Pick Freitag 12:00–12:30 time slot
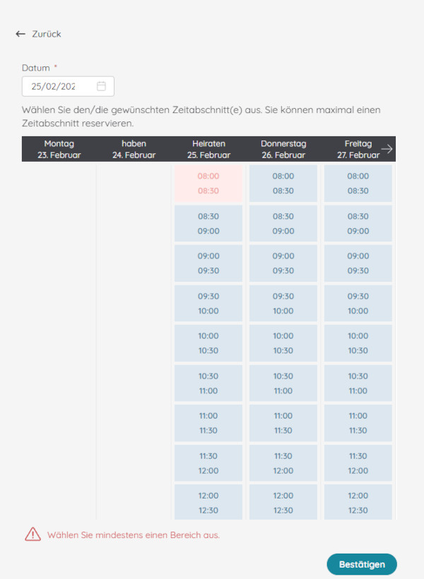The width and height of the screenshot is (424, 579). pos(358,502)
